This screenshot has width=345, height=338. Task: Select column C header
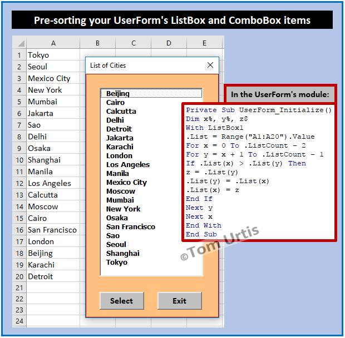tap(134, 43)
